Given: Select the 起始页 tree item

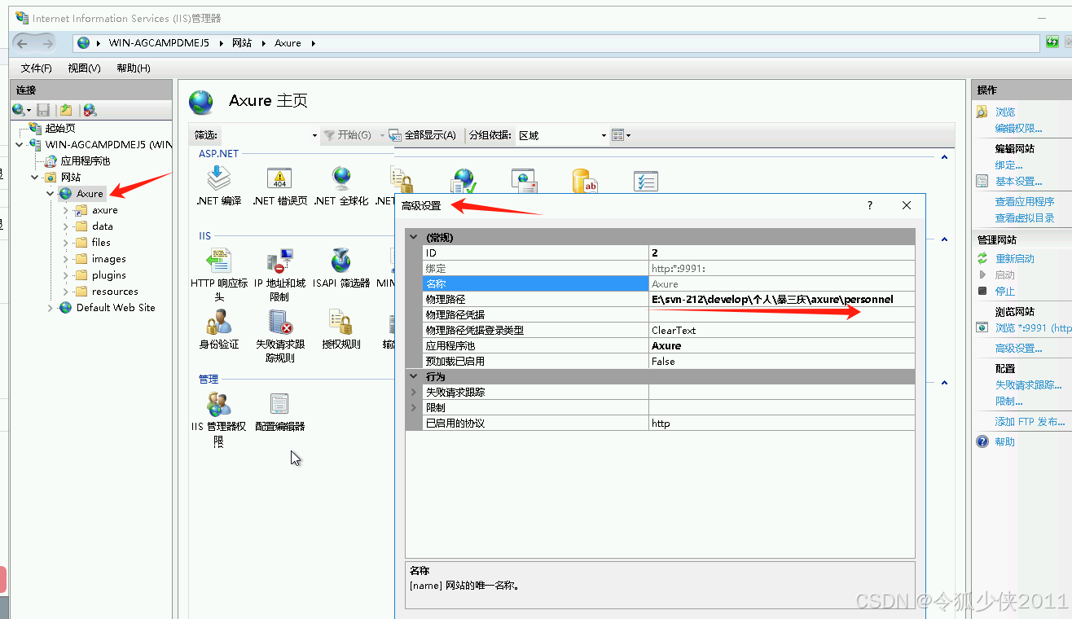Looking at the screenshot, I should (60, 128).
